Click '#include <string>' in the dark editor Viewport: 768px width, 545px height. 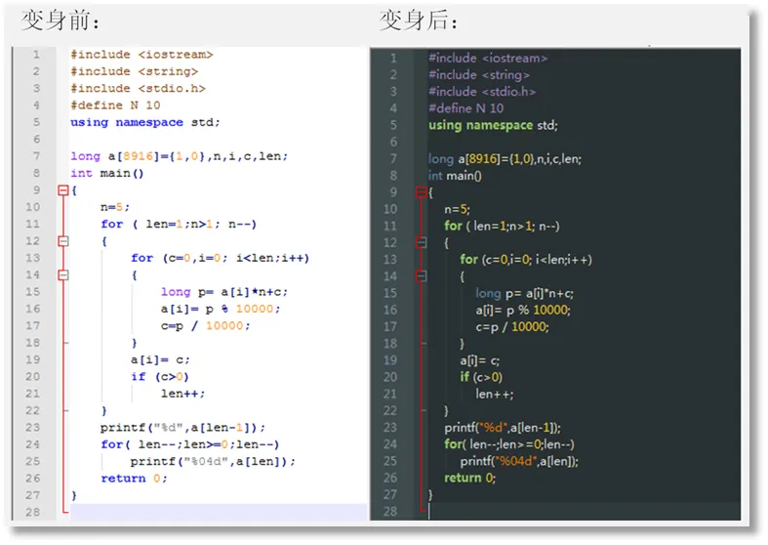(x=479, y=75)
